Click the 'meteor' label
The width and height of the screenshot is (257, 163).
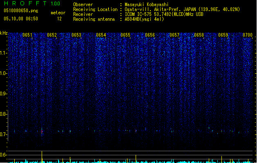58,13
